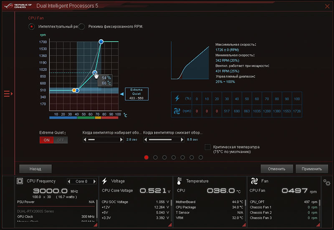Enable the Критическая температура checkbox
Viewport: 334px width, 230px height.
[x=207, y=147]
